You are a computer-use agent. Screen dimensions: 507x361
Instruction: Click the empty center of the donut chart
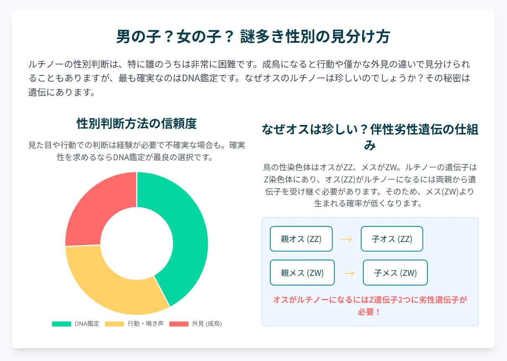pyautogui.click(x=137, y=243)
